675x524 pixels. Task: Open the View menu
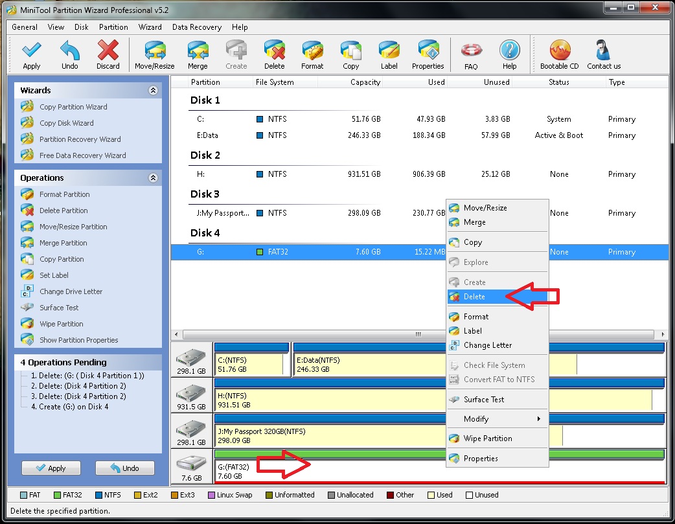(x=56, y=27)
